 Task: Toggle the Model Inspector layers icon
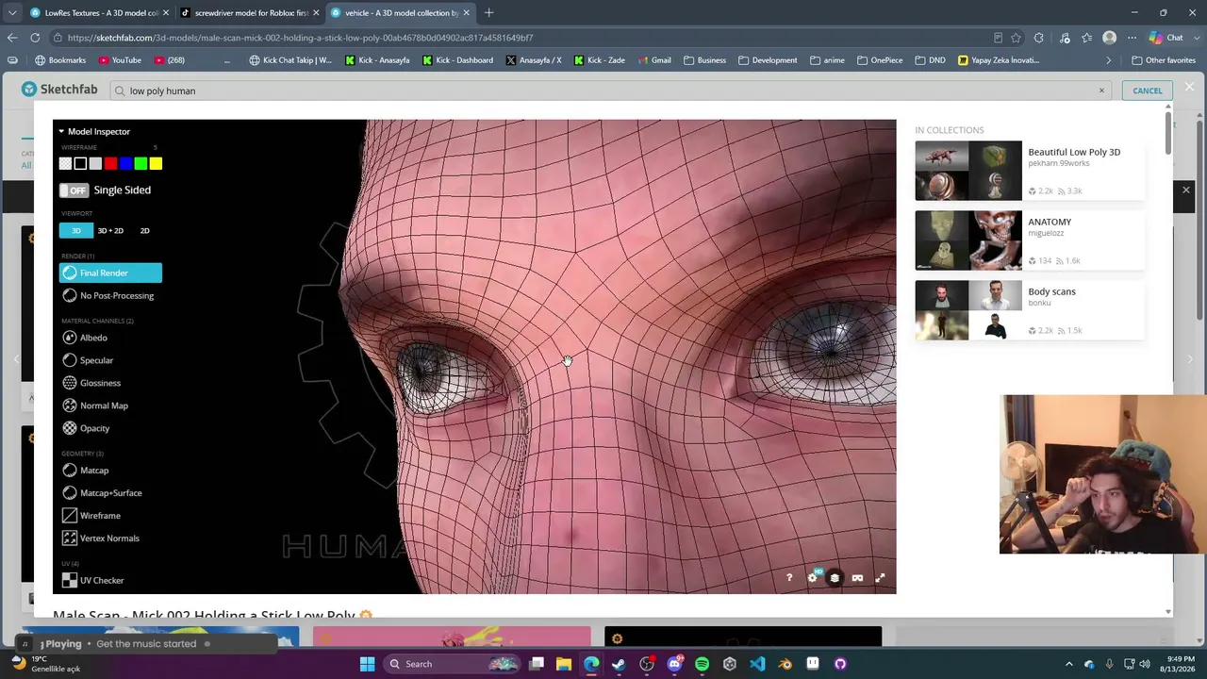point(835,578)
